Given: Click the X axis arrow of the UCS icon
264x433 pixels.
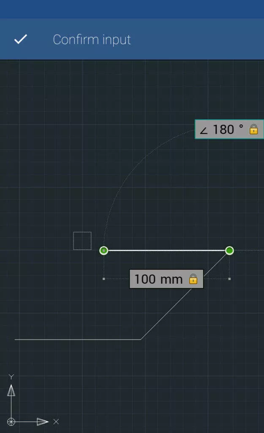Looking at the screenshot, I should (43, 422).
